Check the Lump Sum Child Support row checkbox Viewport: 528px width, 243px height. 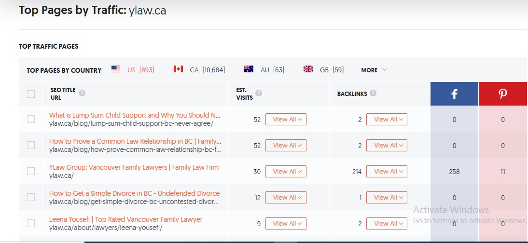point(30,119)
